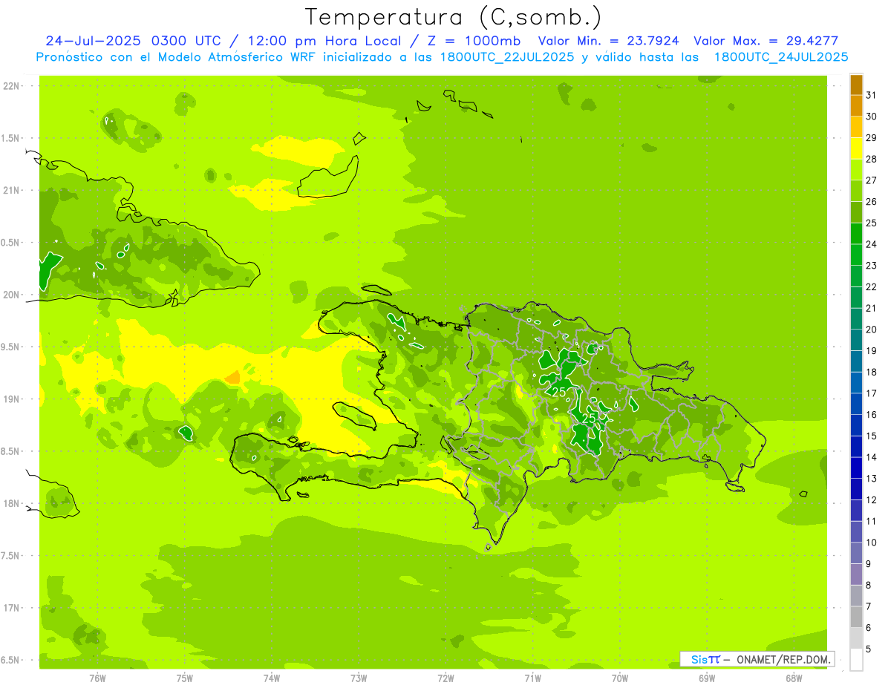
Task: Click the teal legend swatch between 19 and 20
Action: click(856, 340)
